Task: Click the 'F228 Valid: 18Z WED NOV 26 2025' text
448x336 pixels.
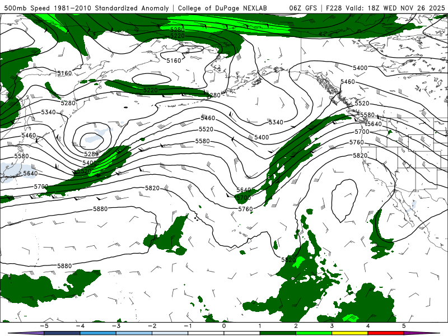Action: [385, 8]
